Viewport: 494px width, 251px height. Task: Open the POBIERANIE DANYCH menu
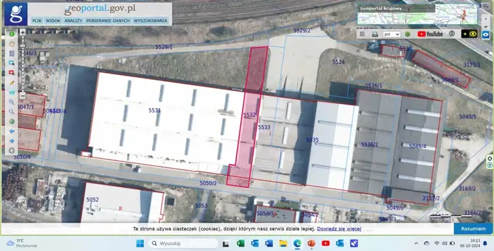107,20
